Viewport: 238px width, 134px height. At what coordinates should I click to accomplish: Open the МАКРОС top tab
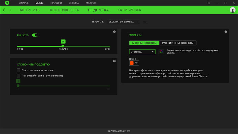pos(91,3)
